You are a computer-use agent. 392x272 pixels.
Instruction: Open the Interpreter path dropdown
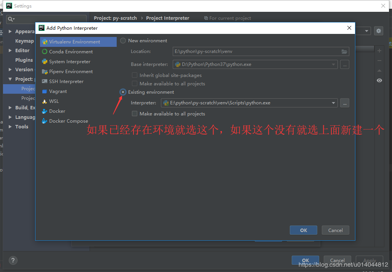(x=333, y=103)
